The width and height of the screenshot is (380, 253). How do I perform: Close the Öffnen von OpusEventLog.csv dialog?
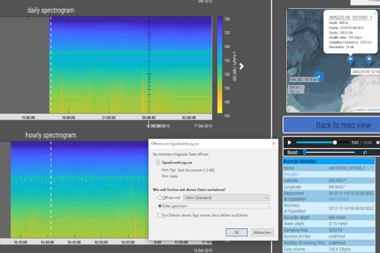[x=274, y=144]
